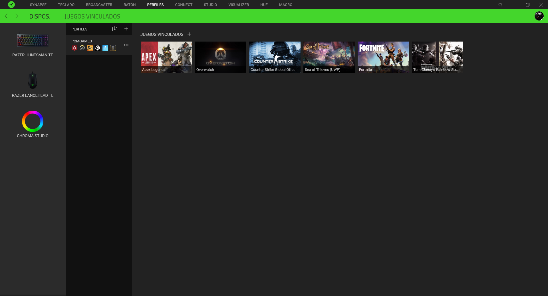Switch to the STUDIO tab
Viewport: 548px width, 296px height.
210,5
